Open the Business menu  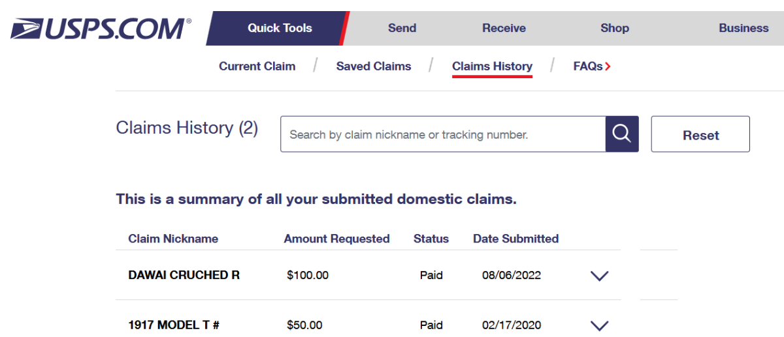click(x=743, y=28)
